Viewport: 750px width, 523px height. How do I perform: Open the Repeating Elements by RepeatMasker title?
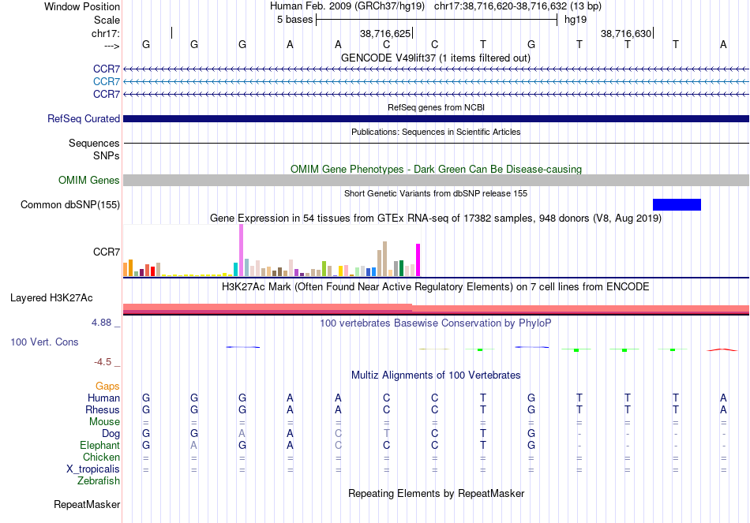[x=437, y=493]
